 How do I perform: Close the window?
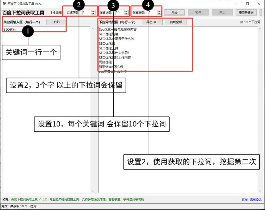click(x=259, y=4)
